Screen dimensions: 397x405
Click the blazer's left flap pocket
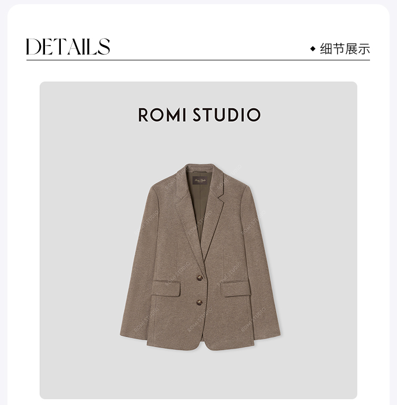pos(166,288)
